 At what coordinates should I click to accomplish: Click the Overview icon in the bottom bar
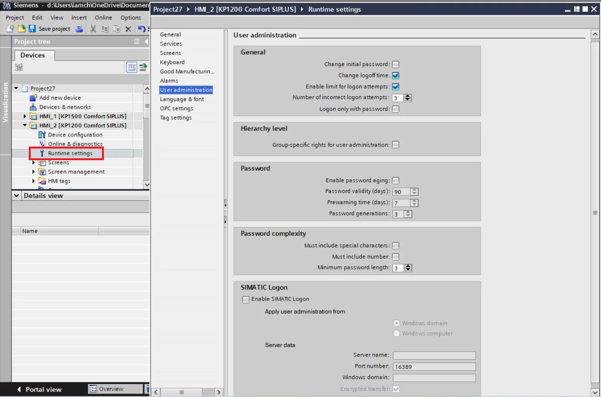[x=93, y=389]
